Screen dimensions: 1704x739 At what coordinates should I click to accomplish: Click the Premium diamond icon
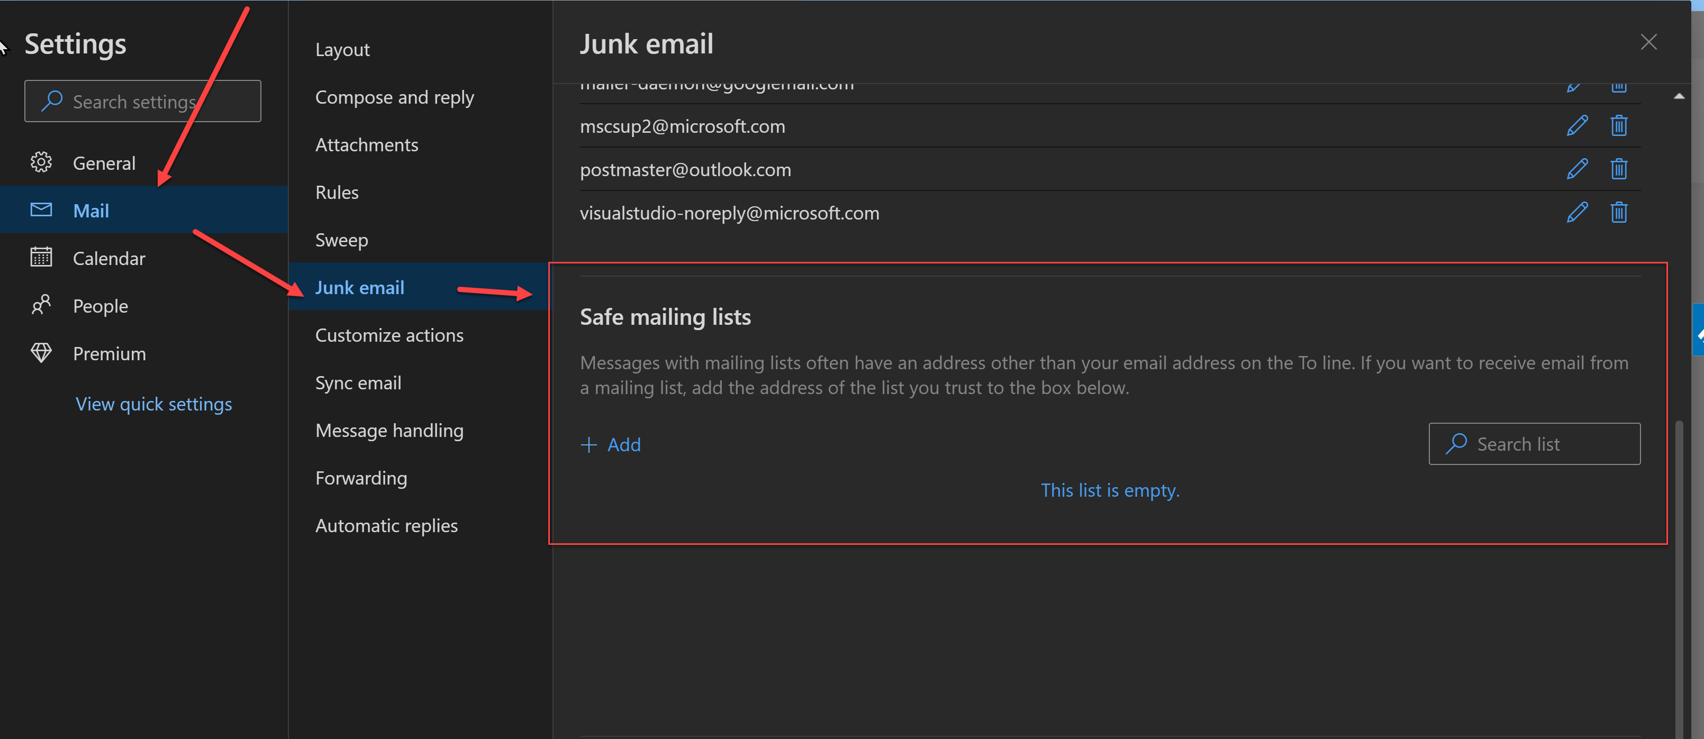pos(41,352)
